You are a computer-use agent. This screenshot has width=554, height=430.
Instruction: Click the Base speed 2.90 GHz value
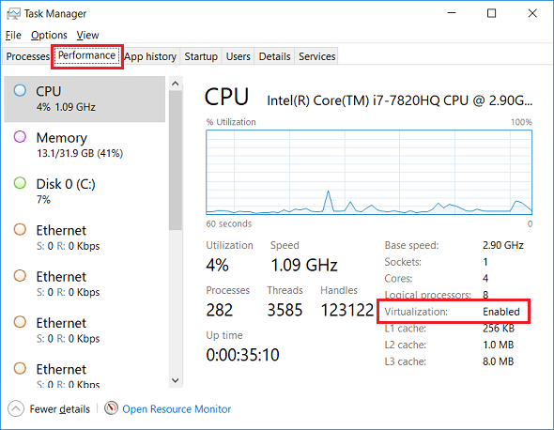click(503, 245)
